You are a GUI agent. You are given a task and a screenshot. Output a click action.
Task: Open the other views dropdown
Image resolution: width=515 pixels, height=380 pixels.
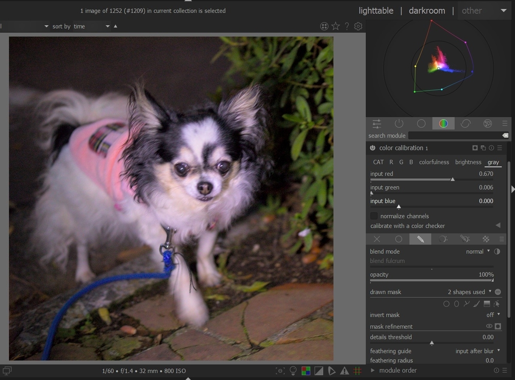tap(484, 11)
